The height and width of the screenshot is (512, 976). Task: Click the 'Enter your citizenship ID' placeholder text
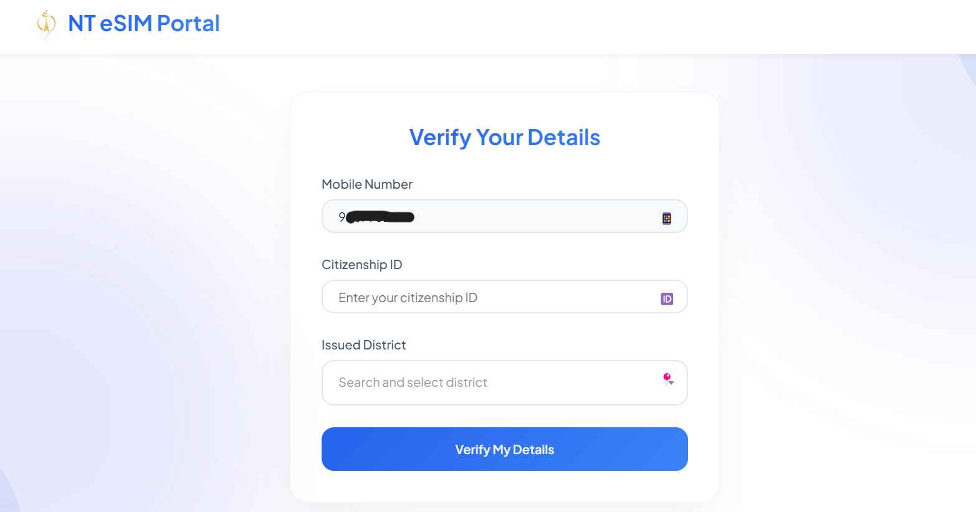pyautogui.click(x=408, y=298)
